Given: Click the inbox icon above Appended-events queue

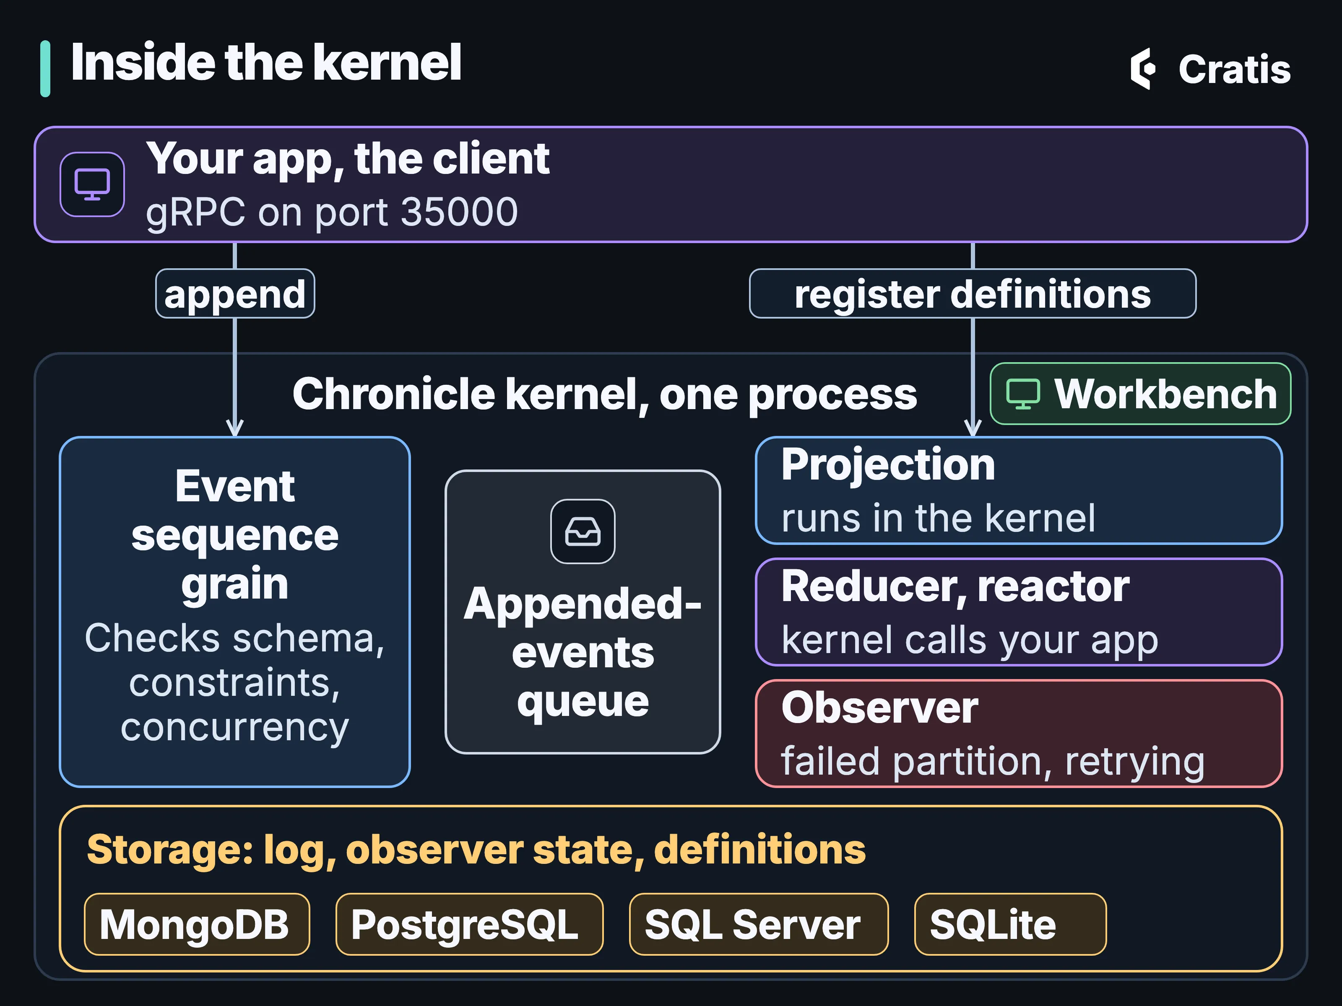Looking at the screenshot, I should [583, 531].
